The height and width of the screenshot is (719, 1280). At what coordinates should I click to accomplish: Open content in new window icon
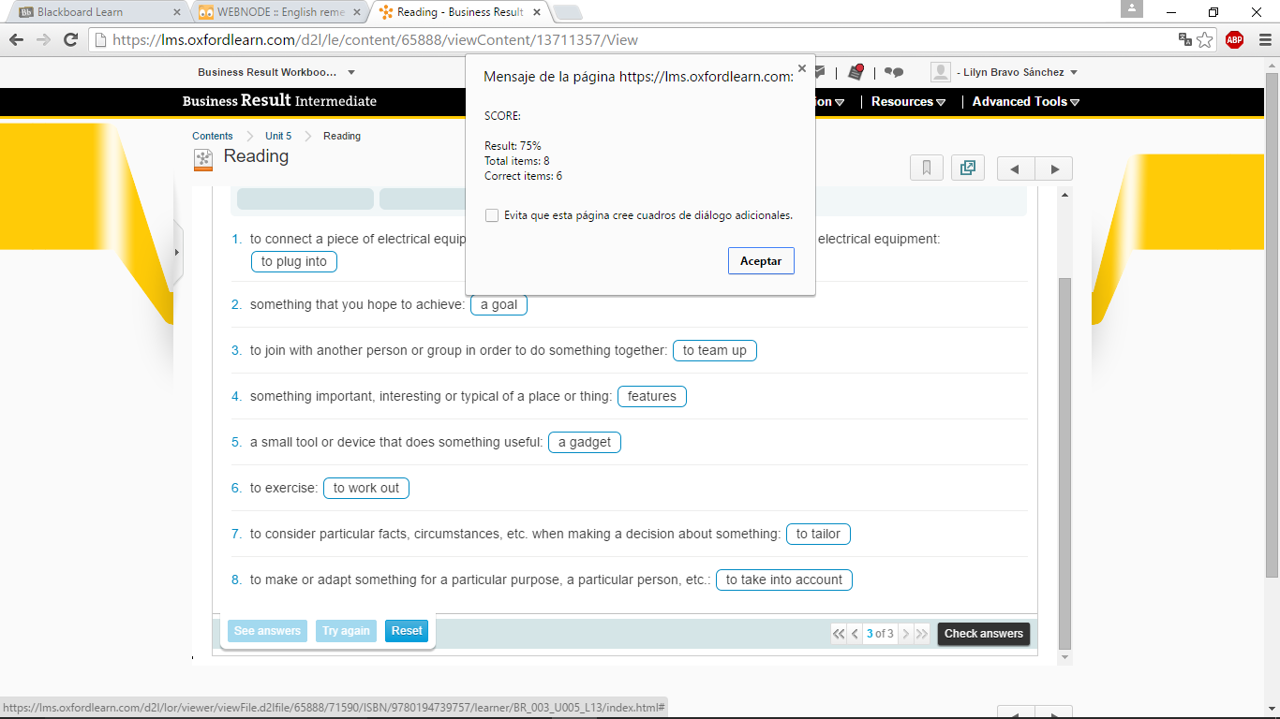tap(968, 169)
